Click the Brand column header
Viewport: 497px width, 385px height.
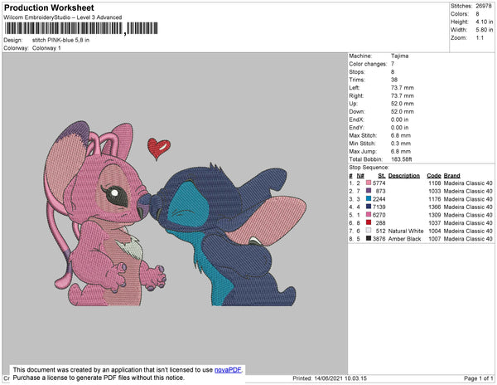451,176
